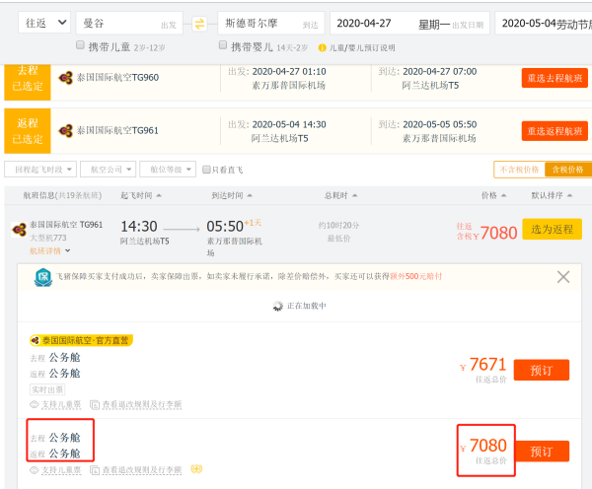592x489 pixels.
Task: Open the 往返 trip type dropdown
Action: 44,23
